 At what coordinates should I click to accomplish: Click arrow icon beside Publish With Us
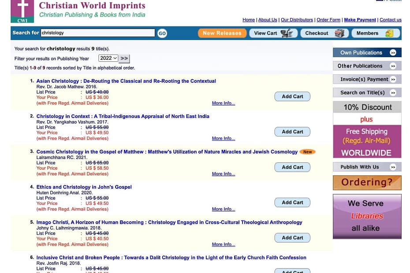click(x=393, y=167)
